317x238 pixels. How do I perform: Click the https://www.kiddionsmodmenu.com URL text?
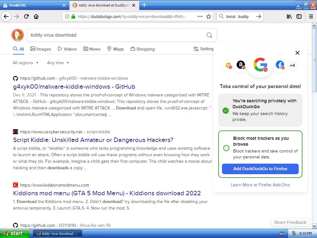coord(54,185)
